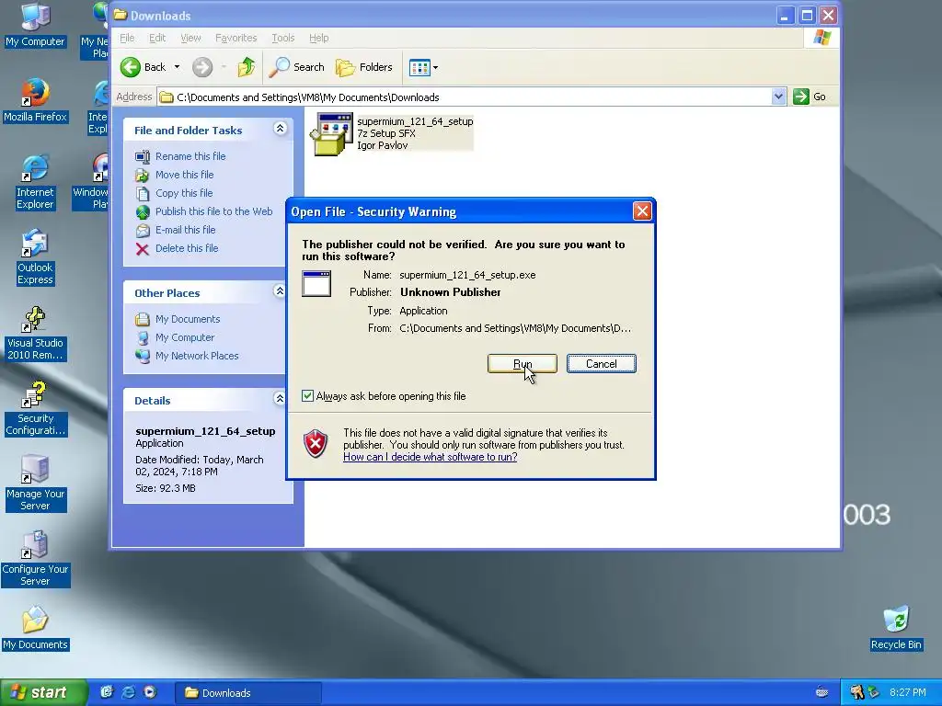942x706 pixels.
Task: Open the Search pane
Action: (x=297, y=67)
